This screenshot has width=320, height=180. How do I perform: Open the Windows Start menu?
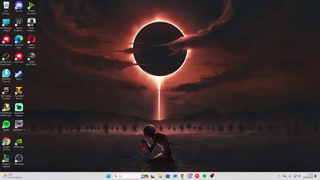point(108,176)
